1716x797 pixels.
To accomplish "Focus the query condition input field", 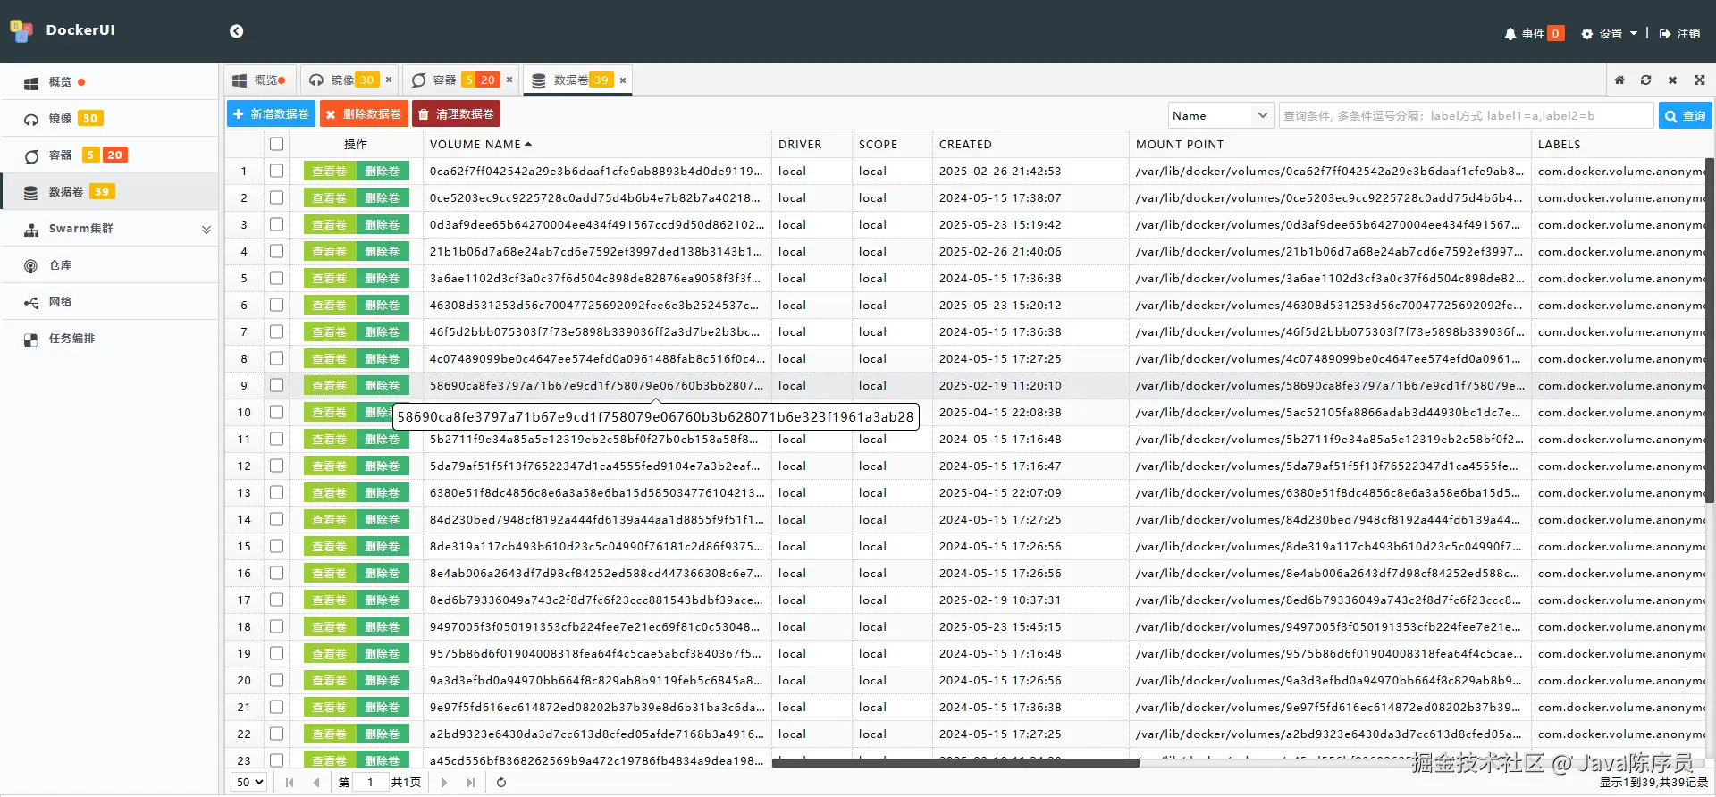I will point(1466,115).
